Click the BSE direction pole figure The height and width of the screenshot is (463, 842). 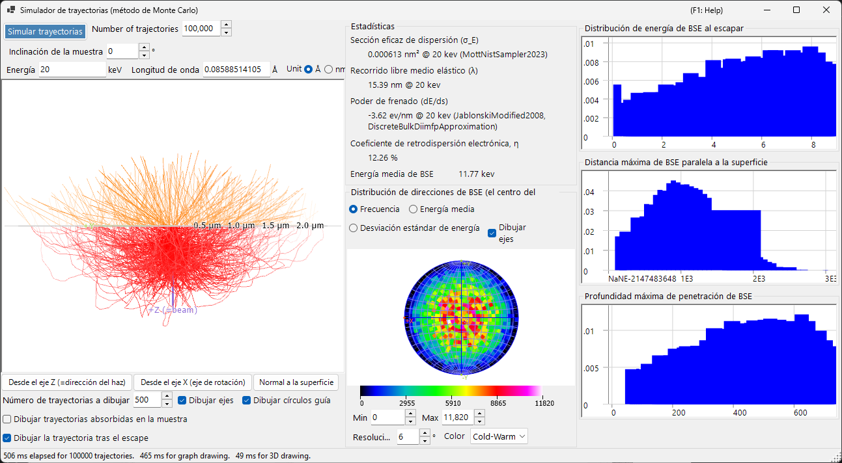462,318
